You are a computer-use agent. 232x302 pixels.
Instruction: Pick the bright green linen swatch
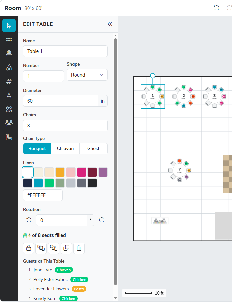click(49, 183)
